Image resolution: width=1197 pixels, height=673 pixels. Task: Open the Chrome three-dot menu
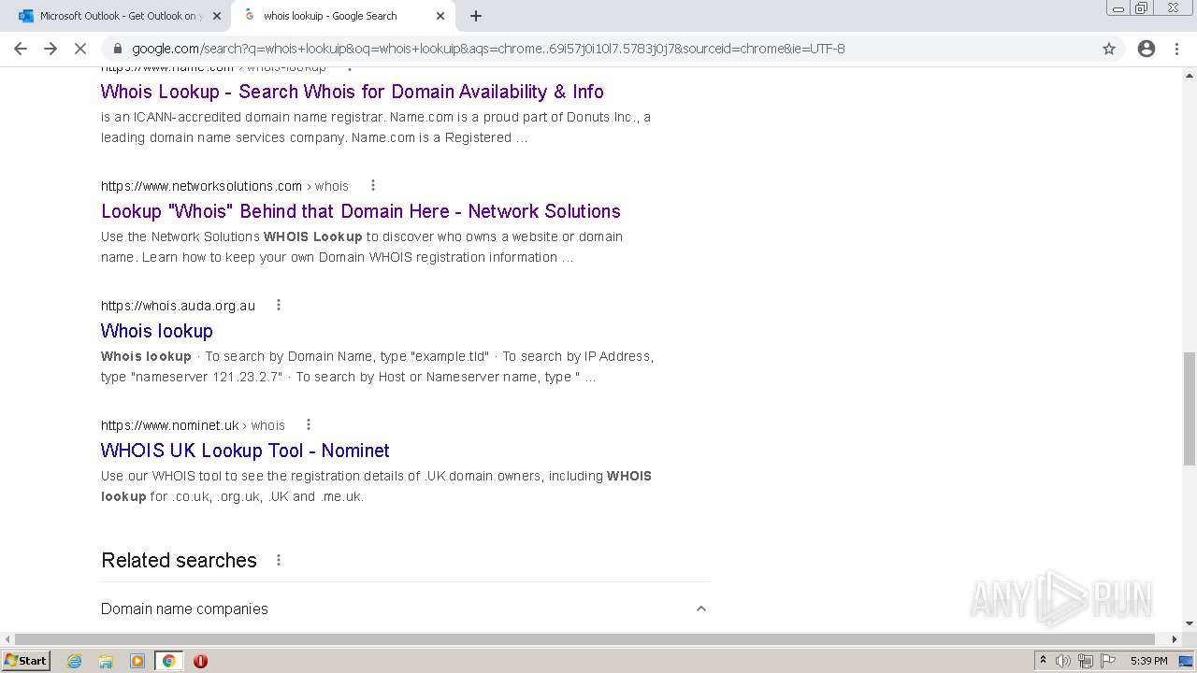pos(1176,49)
